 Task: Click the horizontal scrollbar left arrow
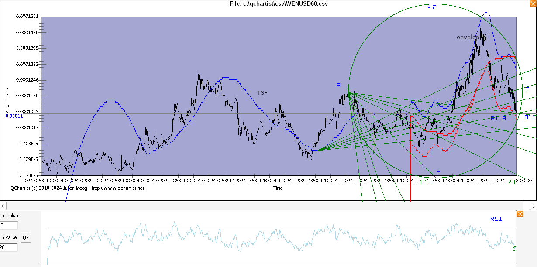3,205
